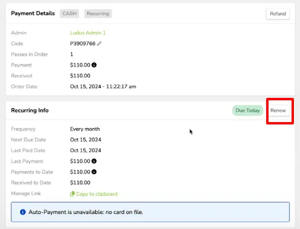Click the info icon next to Last Payment

(x=94, y=161)
